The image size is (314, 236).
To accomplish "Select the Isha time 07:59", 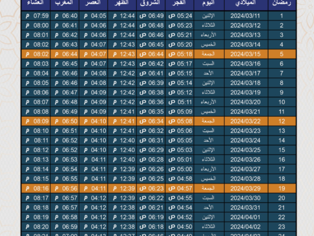I will [x=36, y=16].
